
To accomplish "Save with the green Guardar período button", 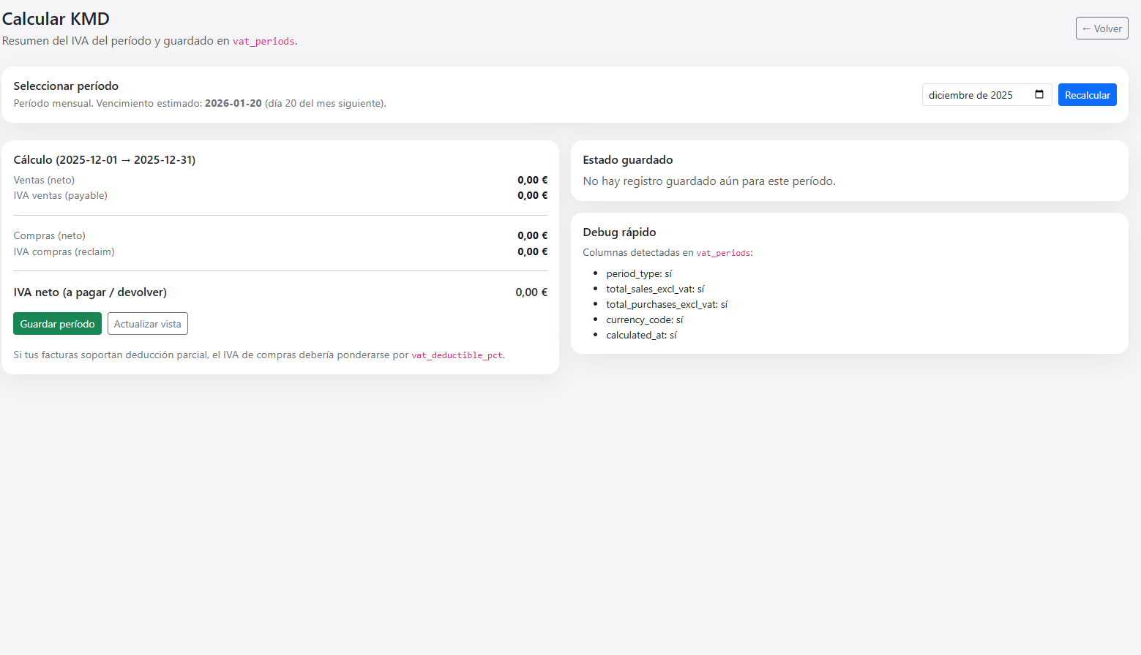I will coord(57,324).
